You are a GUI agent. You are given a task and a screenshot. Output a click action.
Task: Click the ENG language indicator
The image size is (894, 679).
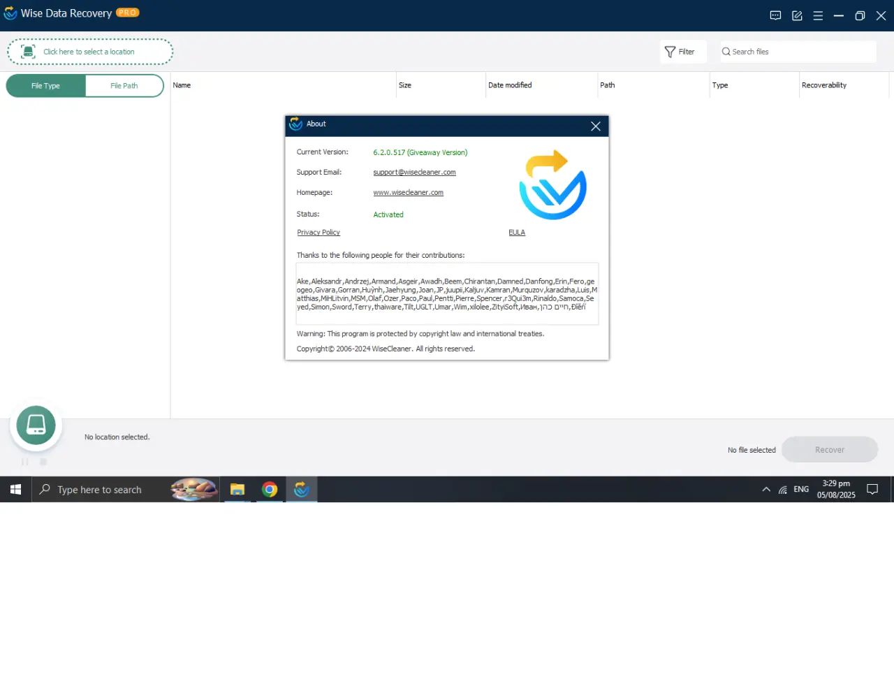[x=801, y=490]
